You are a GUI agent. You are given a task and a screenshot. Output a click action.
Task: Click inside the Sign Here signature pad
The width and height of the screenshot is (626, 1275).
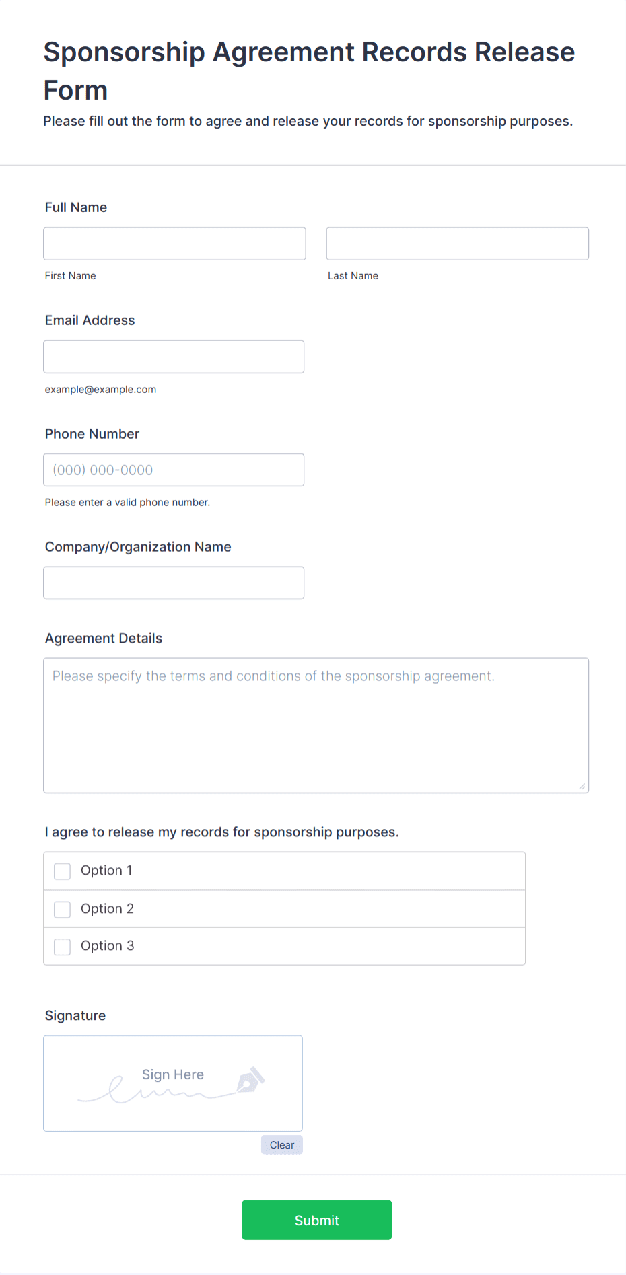click(x=172, y=1083)
